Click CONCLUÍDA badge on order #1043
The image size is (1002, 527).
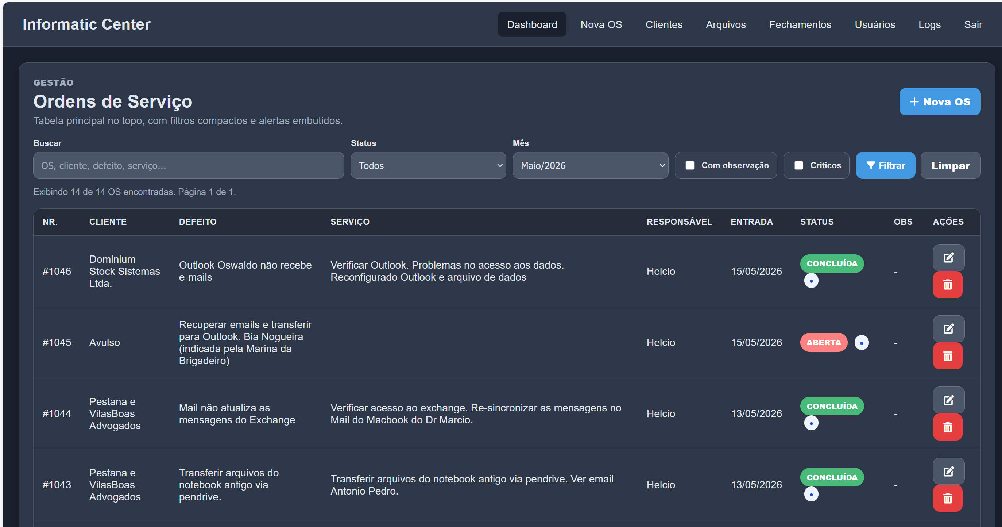tap(832, 478)
